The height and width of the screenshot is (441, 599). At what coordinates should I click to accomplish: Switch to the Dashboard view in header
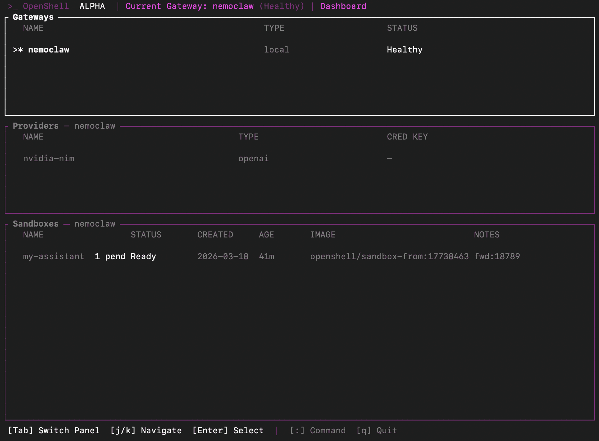click(x=343, y=6)
